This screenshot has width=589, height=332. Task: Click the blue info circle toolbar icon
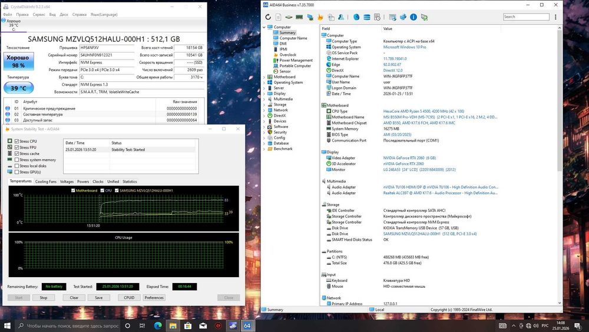coord(413,17)
